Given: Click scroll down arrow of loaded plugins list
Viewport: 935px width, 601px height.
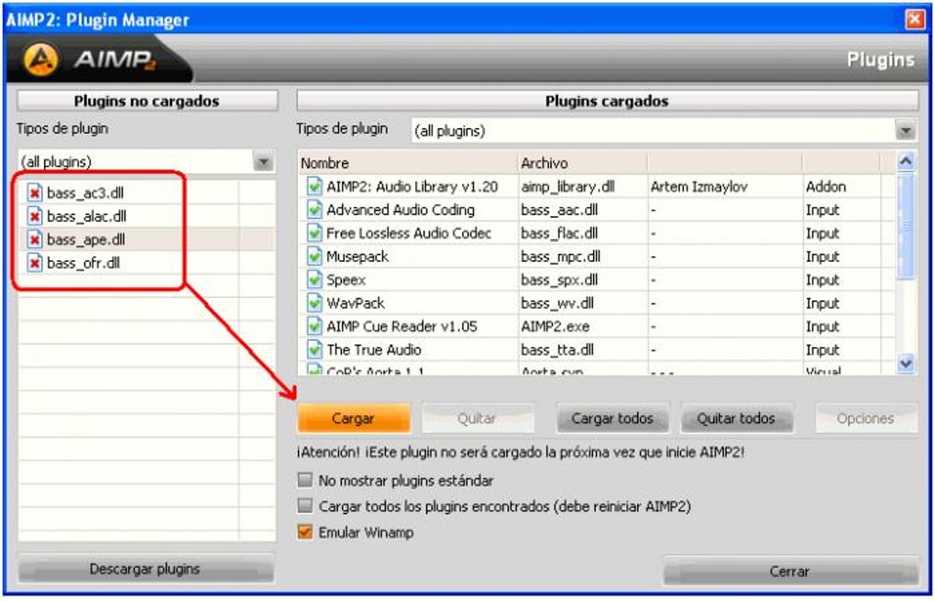Looking at the screenshot, I should point(905,363).
